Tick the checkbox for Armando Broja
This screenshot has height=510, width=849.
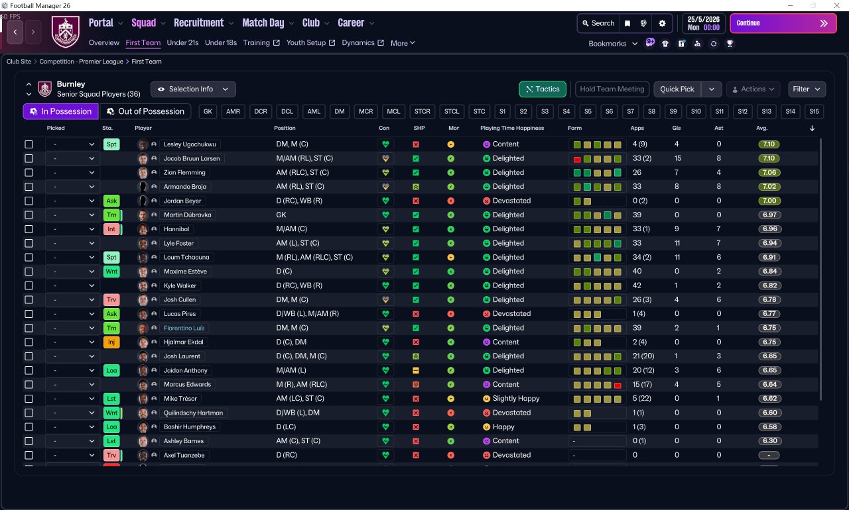(29, 187)
